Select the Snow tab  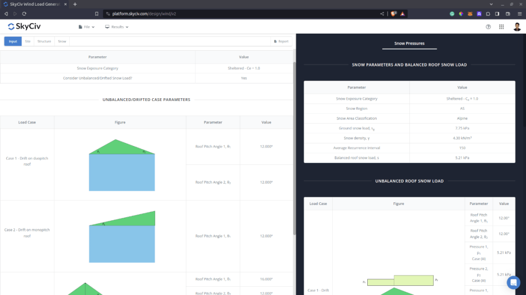[62, 41]
